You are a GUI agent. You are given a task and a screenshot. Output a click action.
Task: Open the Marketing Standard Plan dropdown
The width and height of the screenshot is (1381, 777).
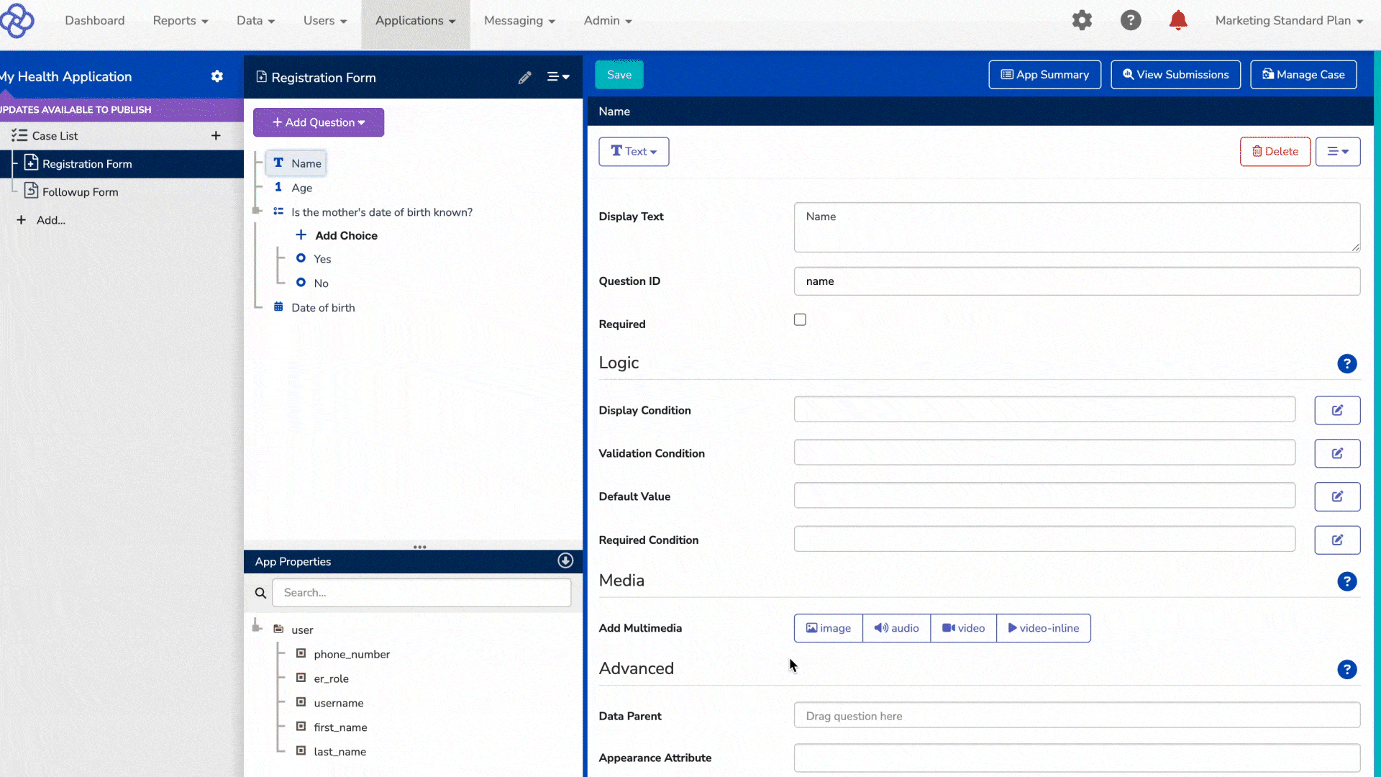pos(1288,21)
